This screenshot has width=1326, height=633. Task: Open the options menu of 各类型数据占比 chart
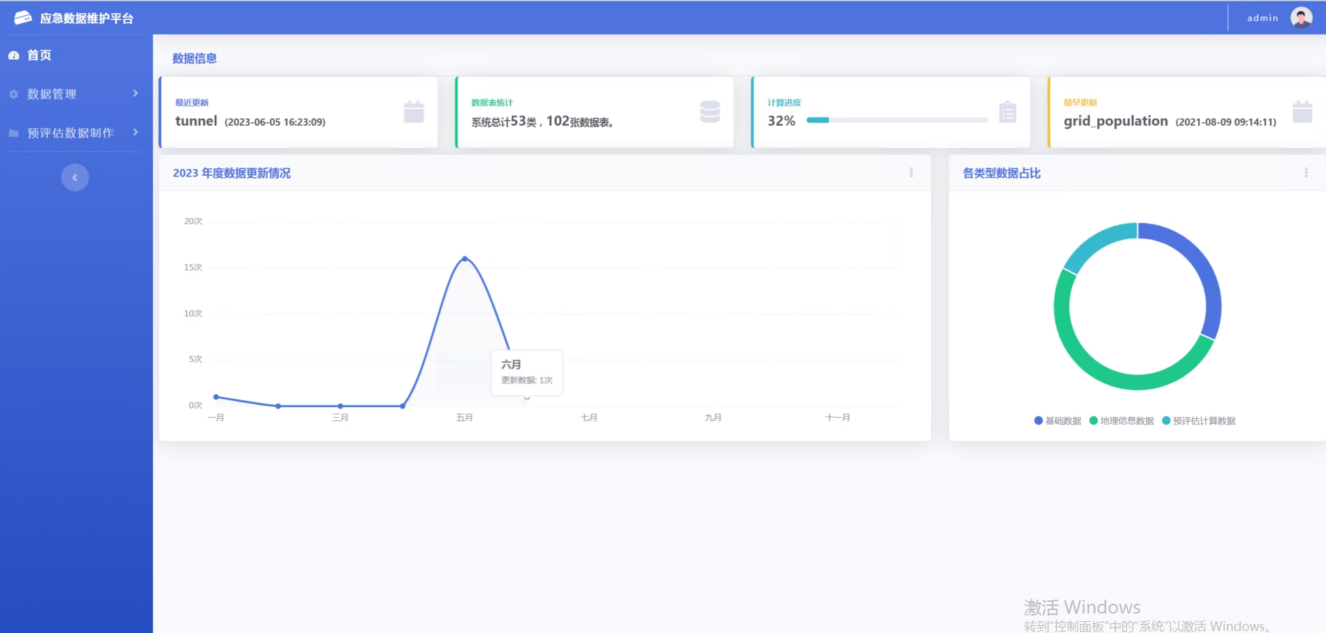click(1305, 173)
